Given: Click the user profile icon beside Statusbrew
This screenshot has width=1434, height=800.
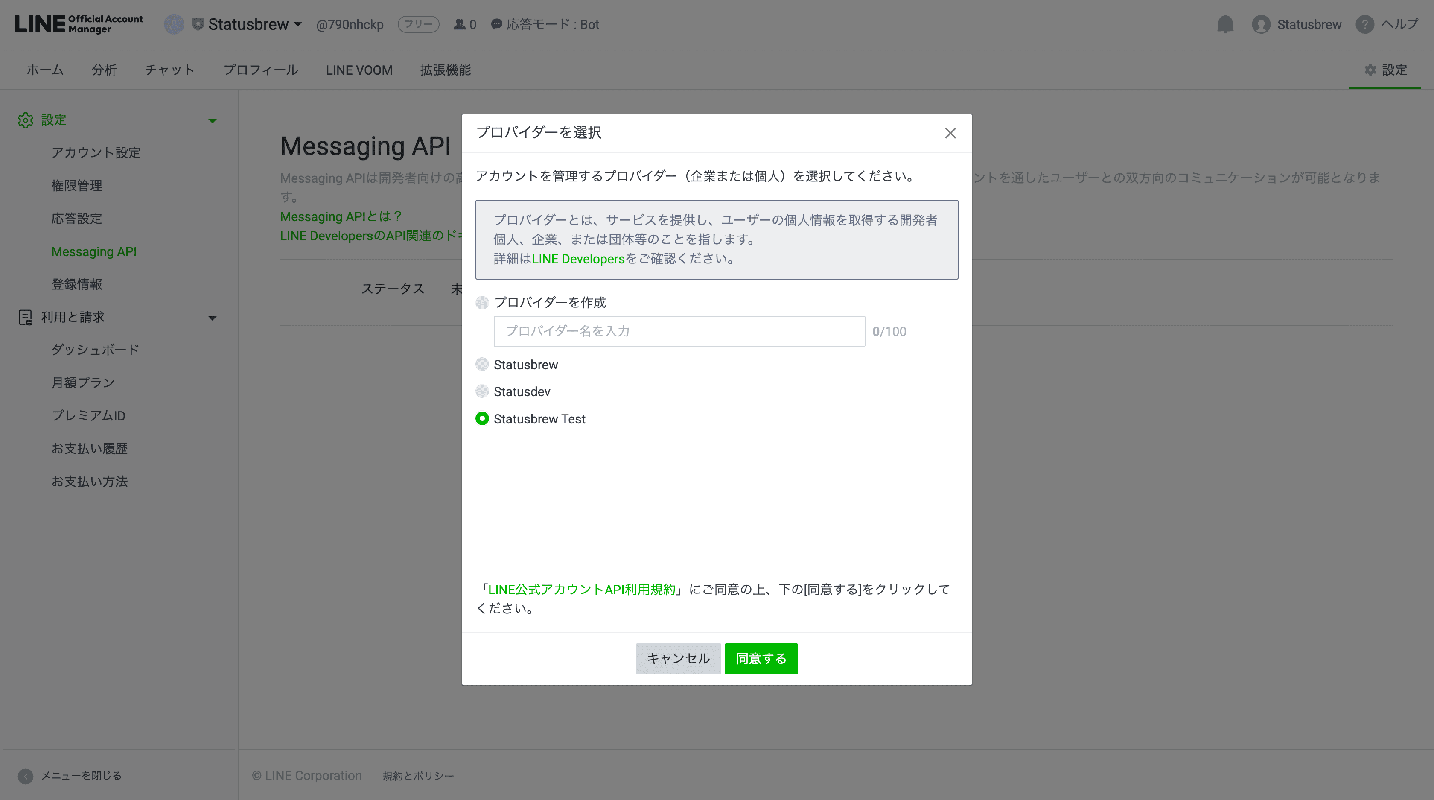Looking at the screenshot, I should pyautogui.click(x=1261, y=24).
